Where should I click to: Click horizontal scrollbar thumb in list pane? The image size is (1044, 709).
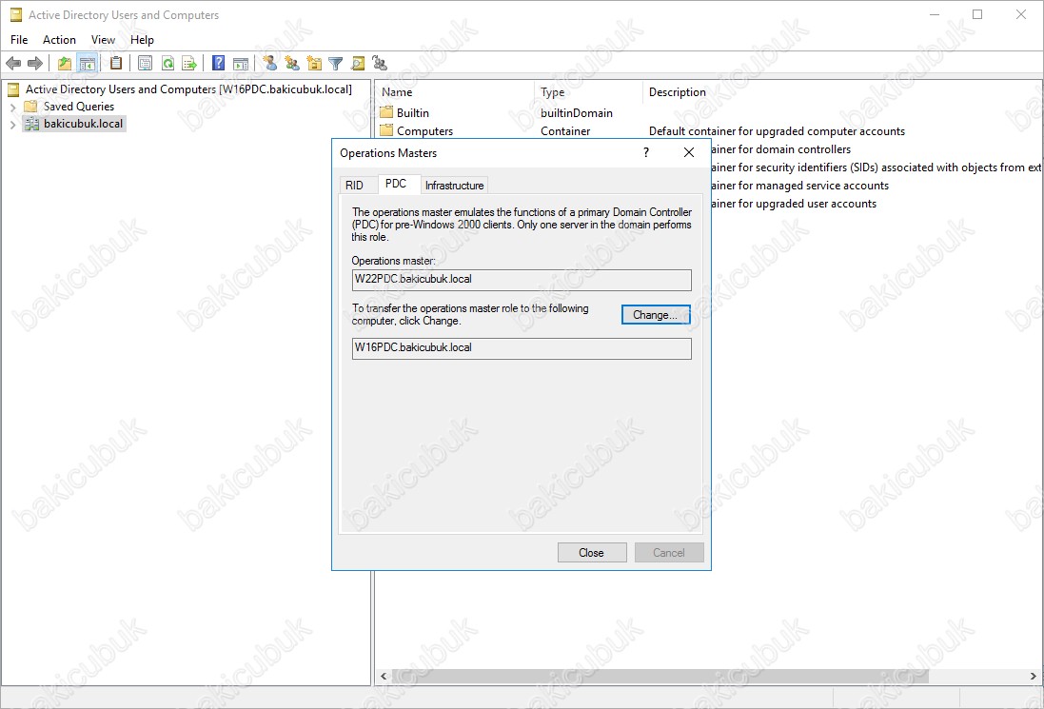tap(660, 676)
